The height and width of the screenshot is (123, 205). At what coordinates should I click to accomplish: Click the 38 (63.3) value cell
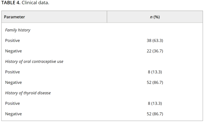pyautogui.click(x=155, y=41)
